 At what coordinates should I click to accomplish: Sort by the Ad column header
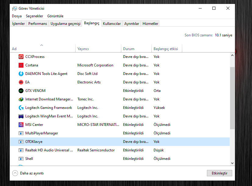tap(43, 49)
